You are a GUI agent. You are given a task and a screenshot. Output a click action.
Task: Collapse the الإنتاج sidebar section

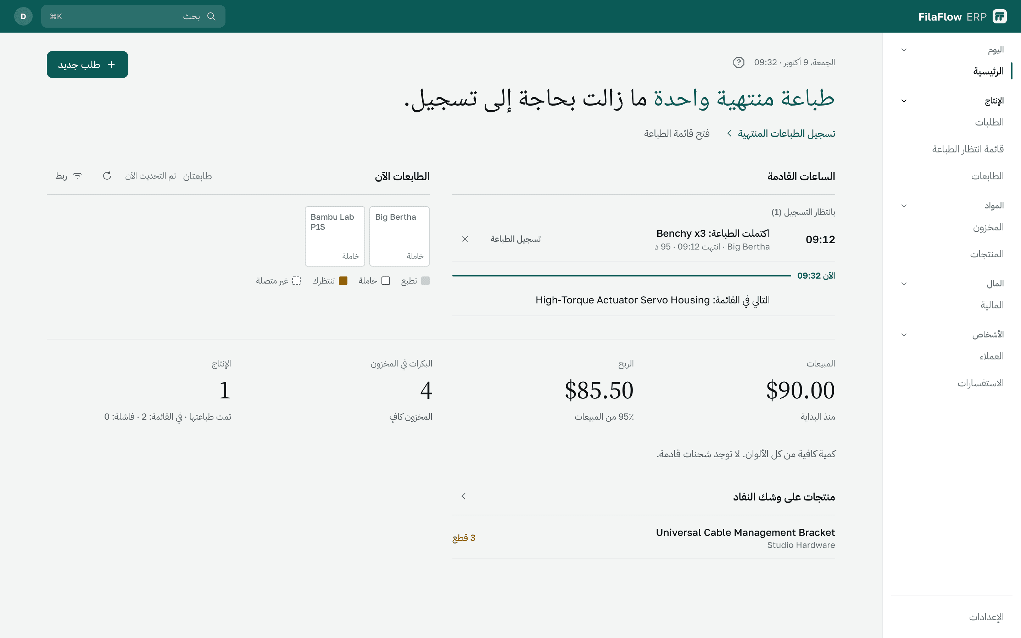click(x=904, y=101)
